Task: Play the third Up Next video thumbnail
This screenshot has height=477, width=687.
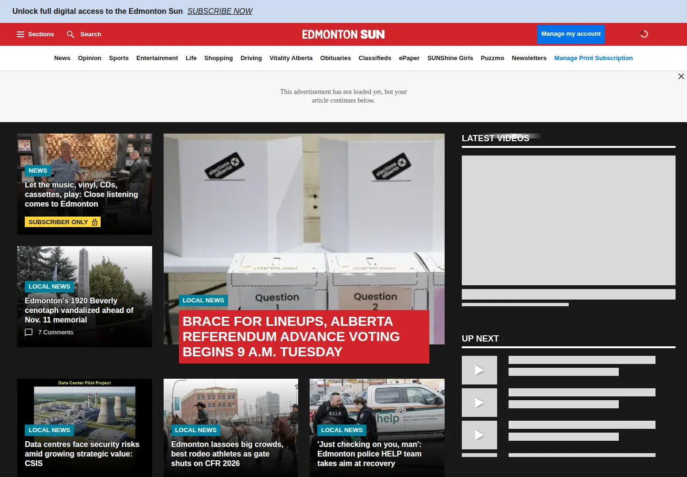Action: click(479, 435)
